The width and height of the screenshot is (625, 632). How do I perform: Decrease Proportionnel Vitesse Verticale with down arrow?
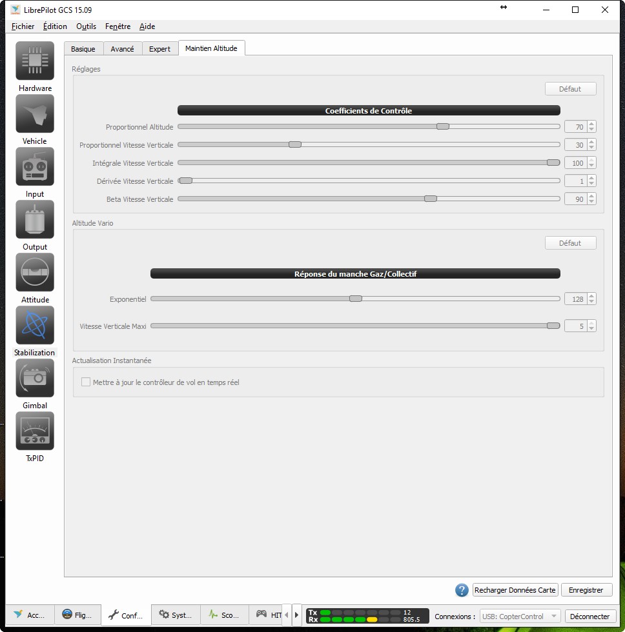(x=591, y=148)
